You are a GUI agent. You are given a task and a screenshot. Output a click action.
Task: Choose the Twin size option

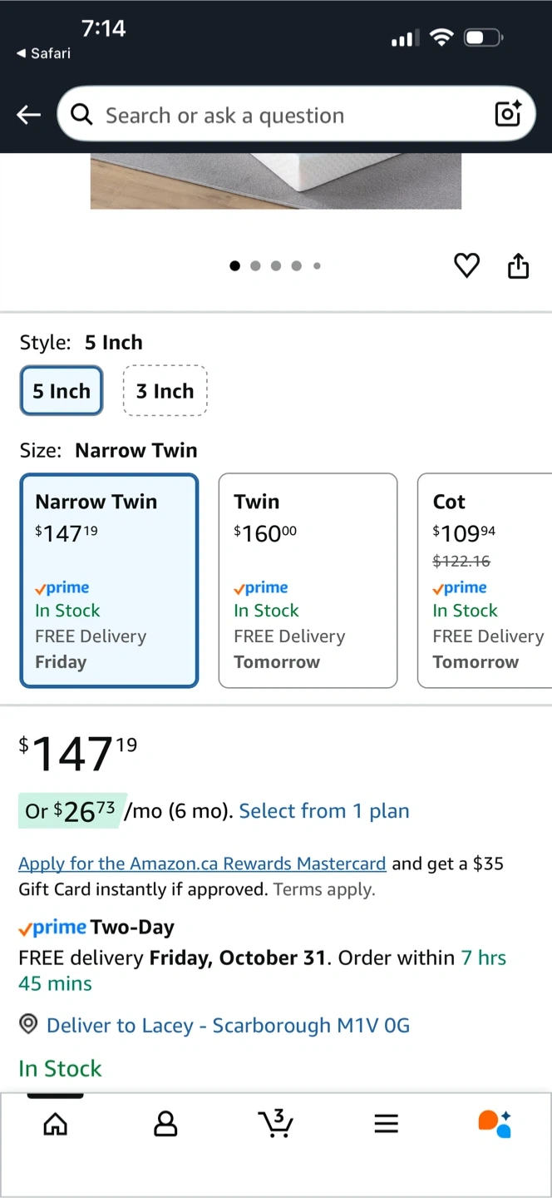tap(308, 581)
